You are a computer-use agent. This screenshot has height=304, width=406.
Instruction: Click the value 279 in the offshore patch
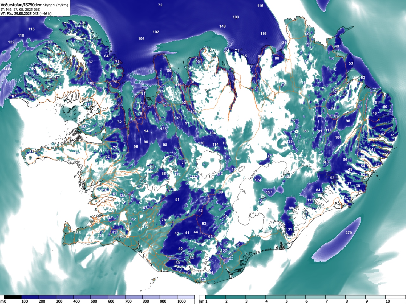pyautogui.click(x=349, y=233)
